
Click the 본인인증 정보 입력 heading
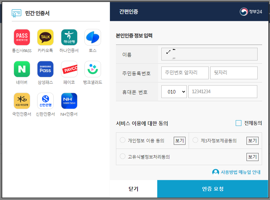tap(134, 36)
